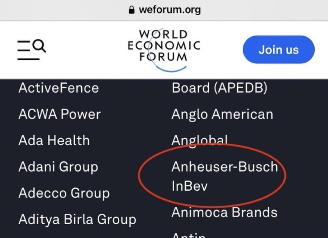Open the hamburger menu with search icon
This screenshot has height=238, width=328.
32,50
